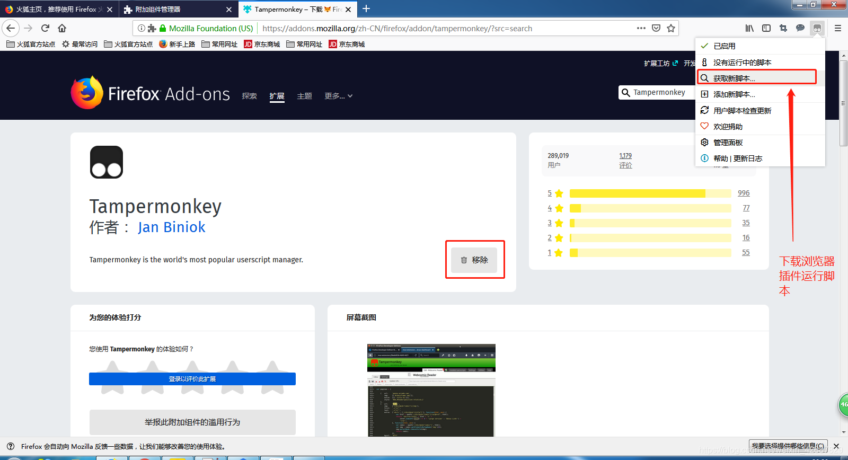848x460 pixels.
Task: Toggle the 已启用 enabled checkmark
Action: pyautogui.click(x=704, y=46)
